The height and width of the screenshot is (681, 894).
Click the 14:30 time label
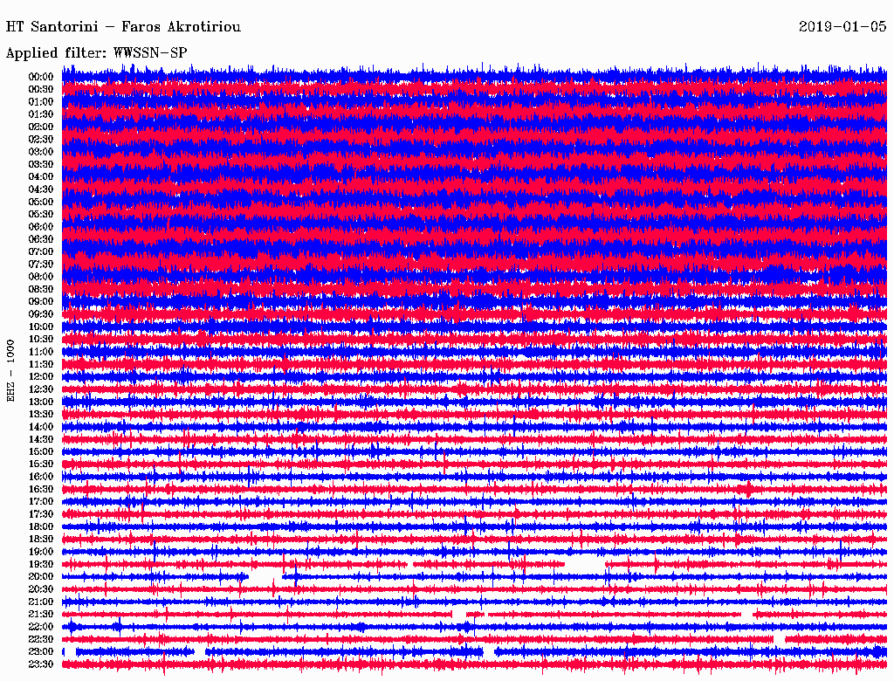40,439
